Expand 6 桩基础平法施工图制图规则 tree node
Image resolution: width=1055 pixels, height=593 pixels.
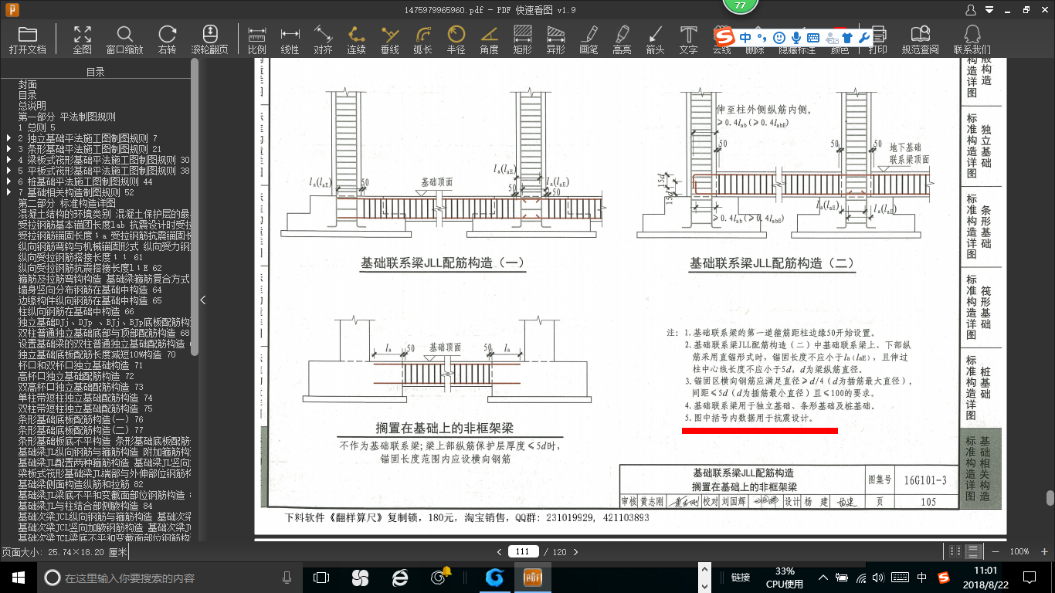[x=8, y=181]
